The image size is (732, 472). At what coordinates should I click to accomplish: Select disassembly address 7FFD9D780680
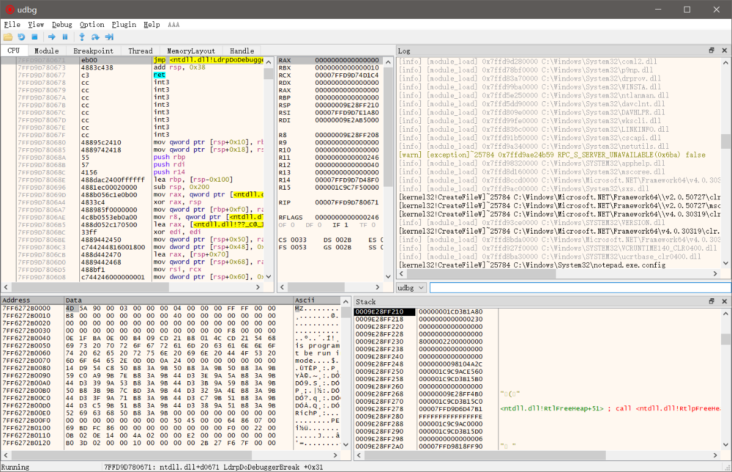click(x=41, y=142)
